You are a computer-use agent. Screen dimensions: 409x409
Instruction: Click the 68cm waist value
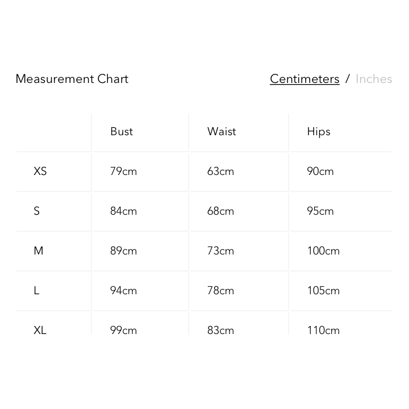tap(220, 211)
